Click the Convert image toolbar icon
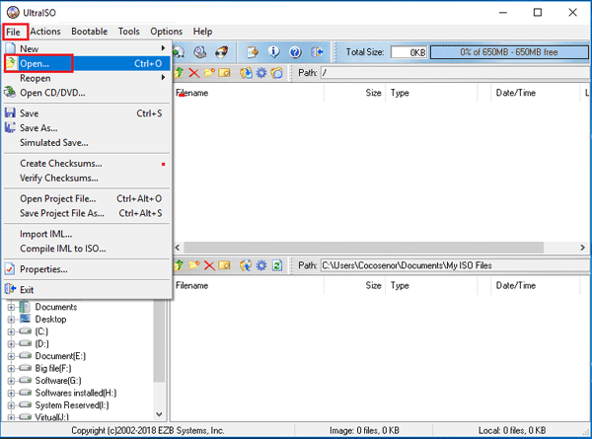Screen dimensions: 592x439 coord(253,51)
